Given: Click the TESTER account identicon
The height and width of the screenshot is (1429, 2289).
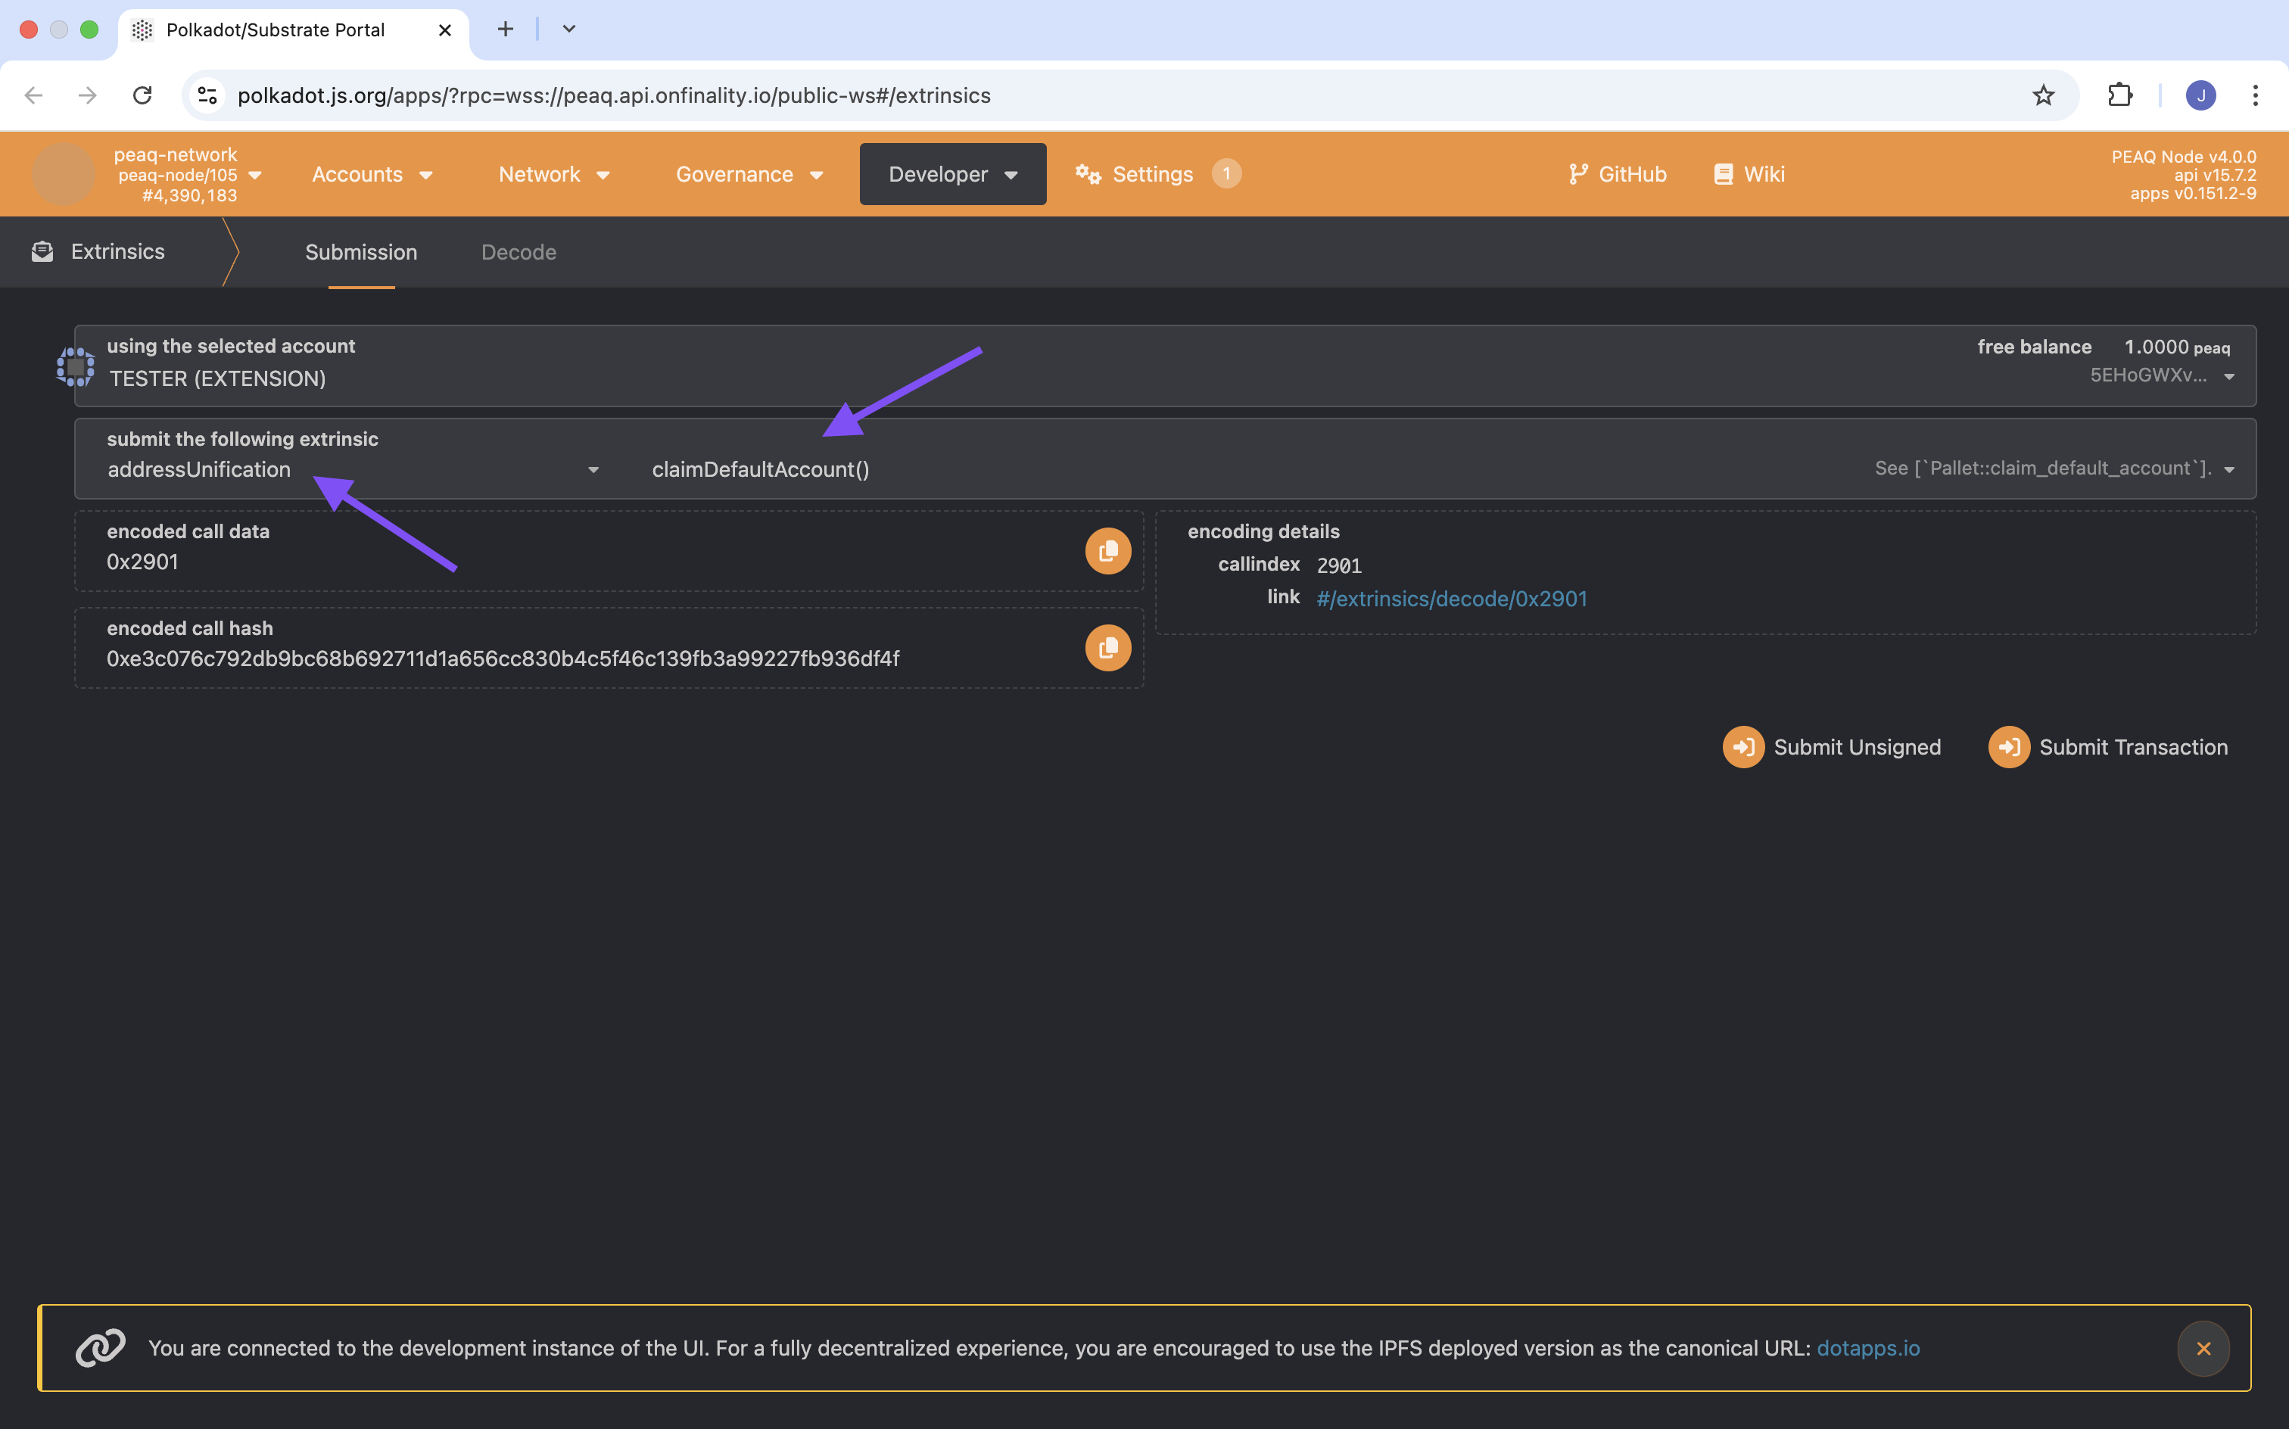Looking at the screenshot, I should [x=76, y=366].
